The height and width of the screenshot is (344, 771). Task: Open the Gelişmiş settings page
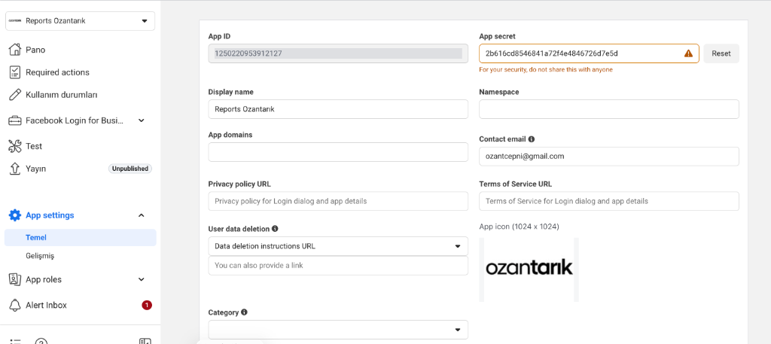tap(40, 256)
